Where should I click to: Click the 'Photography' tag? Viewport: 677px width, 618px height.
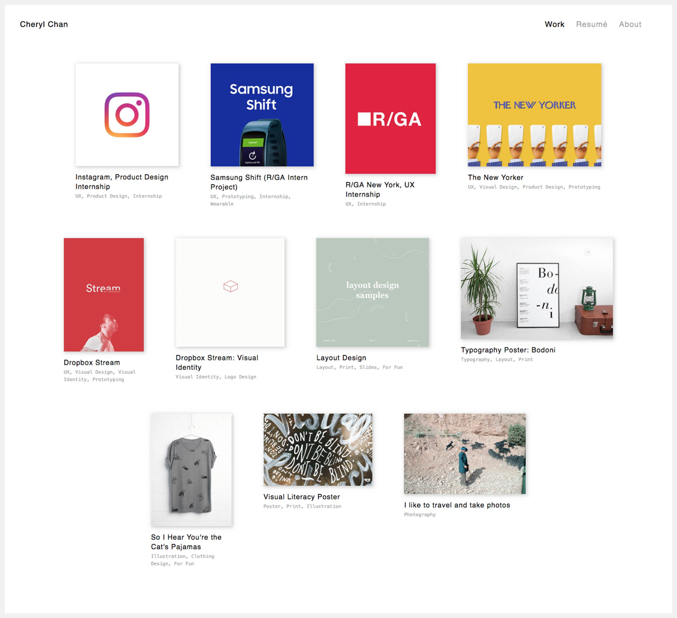pyautogui.click(x=420, y=515)
